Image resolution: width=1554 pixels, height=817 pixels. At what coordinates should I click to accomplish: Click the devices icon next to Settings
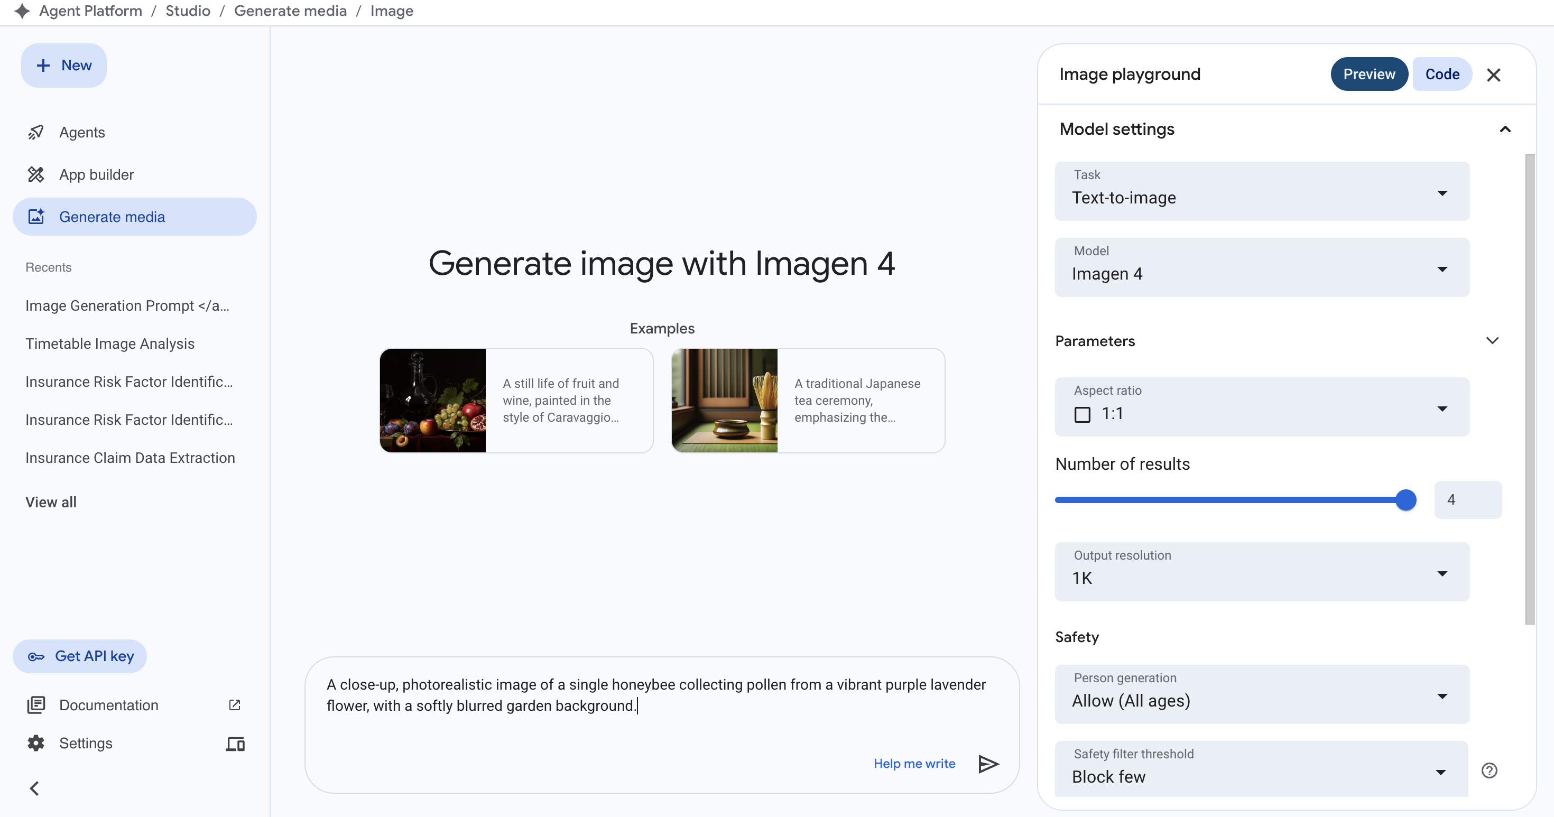(235, 744)
